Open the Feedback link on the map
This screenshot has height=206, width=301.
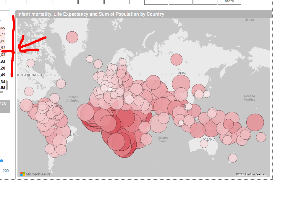[261, 174]
